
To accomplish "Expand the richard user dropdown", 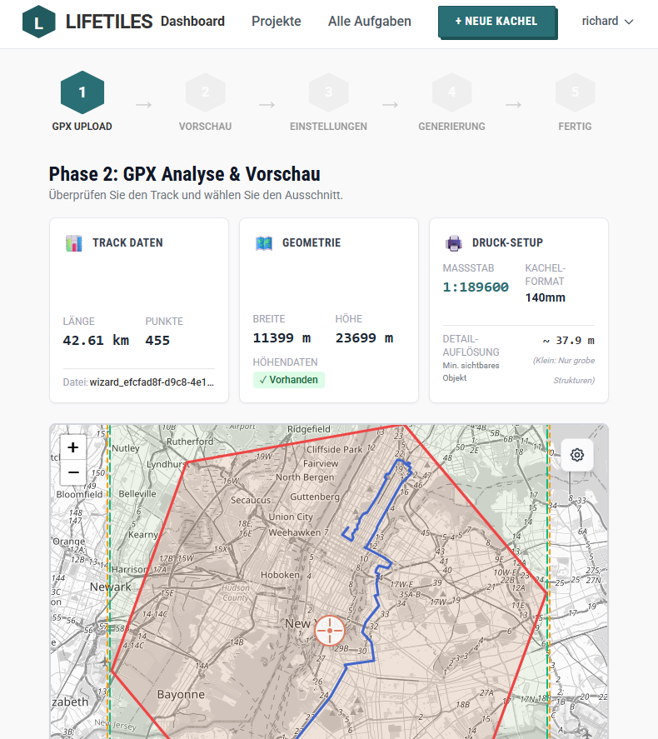I will [607, 21].
